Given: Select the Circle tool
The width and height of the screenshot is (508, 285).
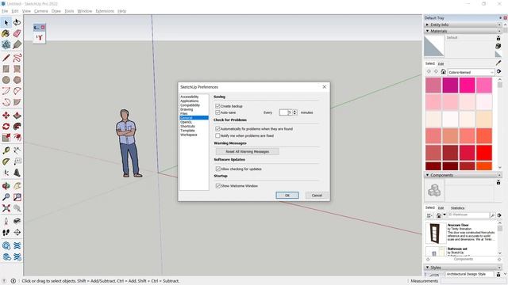Looking at the screenshot, I should click(x=6, y=80).
